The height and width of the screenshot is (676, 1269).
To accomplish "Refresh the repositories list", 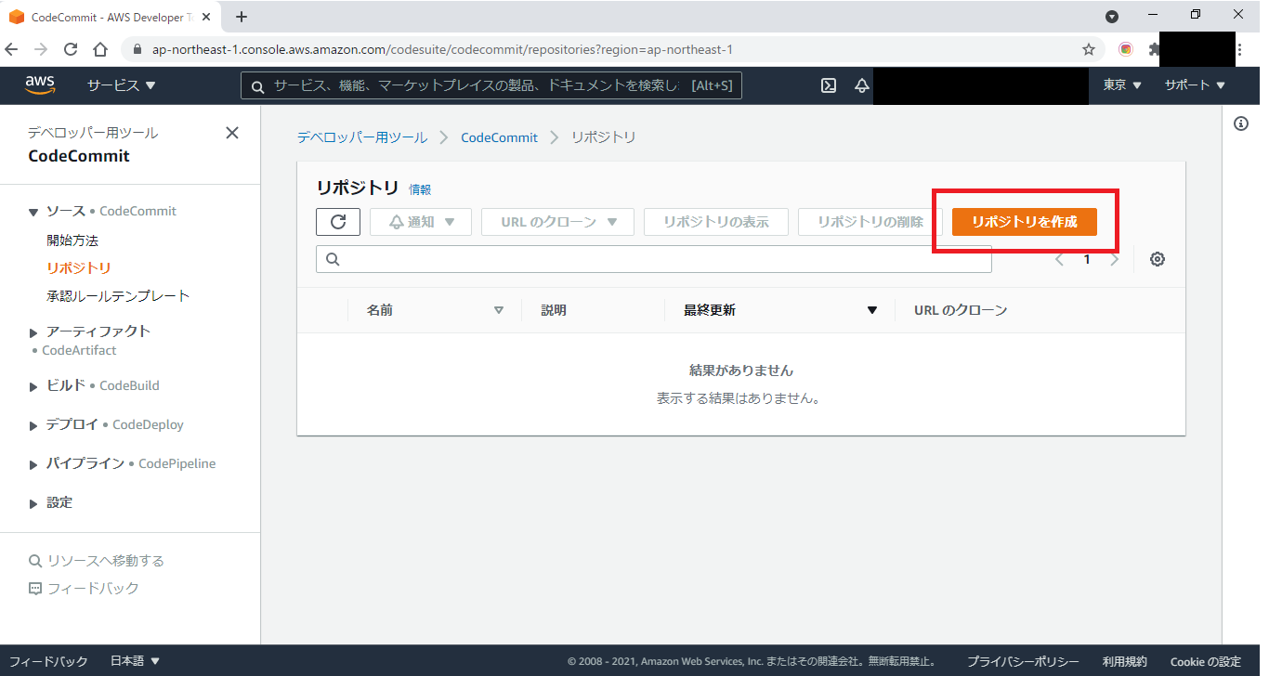I will [337, 221].
